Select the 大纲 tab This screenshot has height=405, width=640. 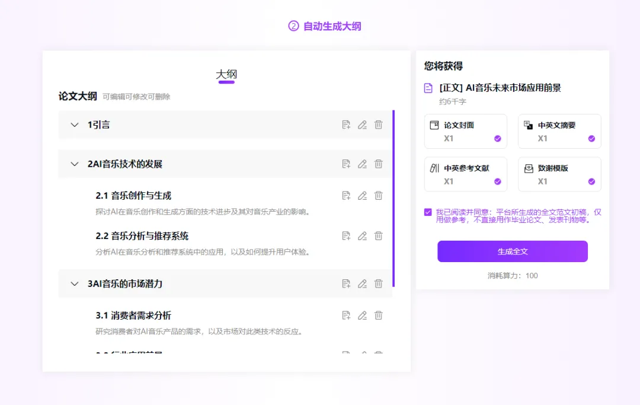(x=226, y=74)
